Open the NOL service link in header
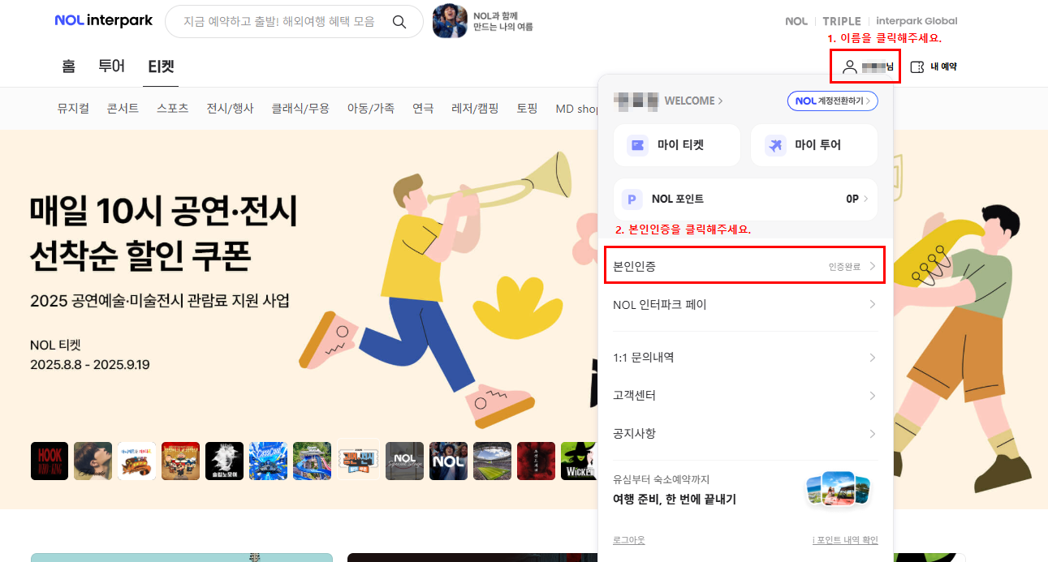Screen dimensions: 1048x562 [796, 21]
